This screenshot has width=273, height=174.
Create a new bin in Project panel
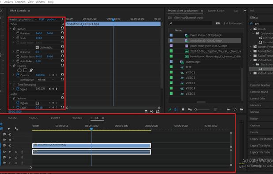pyautogui.click(x=242, y=110)
